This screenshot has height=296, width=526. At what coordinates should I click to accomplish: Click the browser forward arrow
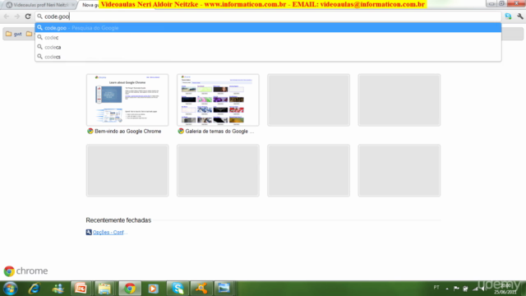(16, 16)
